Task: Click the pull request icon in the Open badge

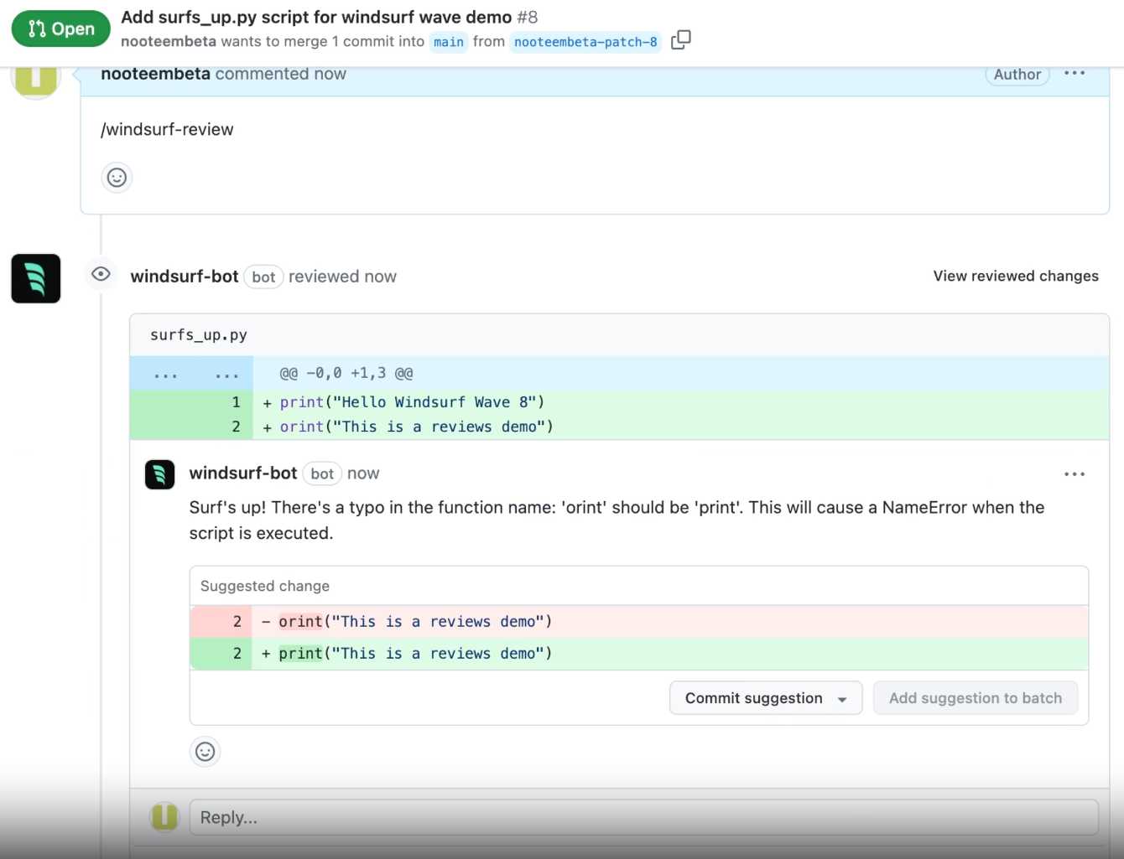Action: pyautogui.click(x=37, y=29)
